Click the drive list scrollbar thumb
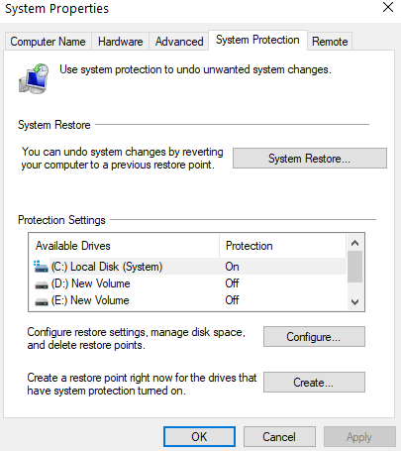The width and height of the screenshot is (401, 451). (355, 267)
